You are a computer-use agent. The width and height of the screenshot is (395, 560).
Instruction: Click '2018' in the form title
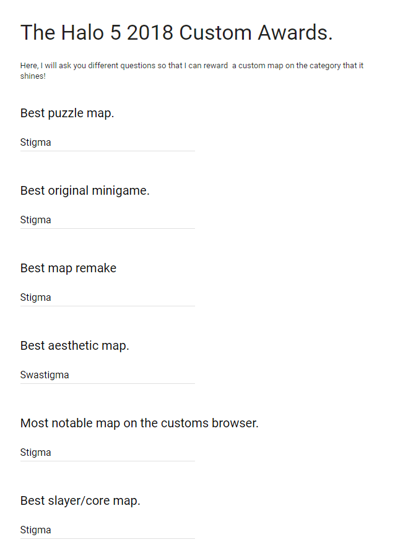150,33
